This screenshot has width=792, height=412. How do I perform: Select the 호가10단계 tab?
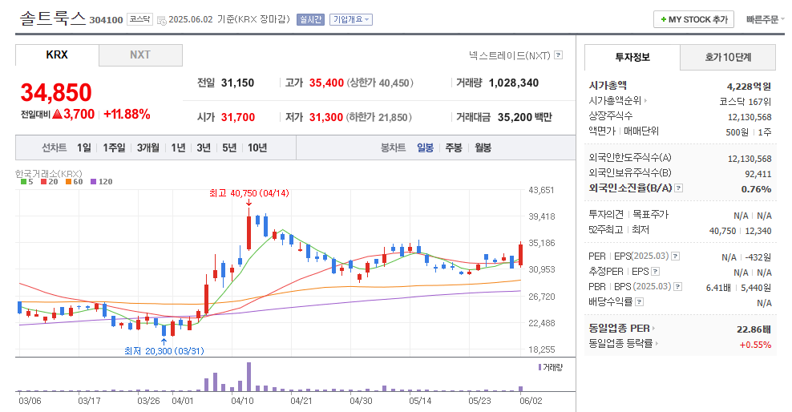tap(728, 57)
